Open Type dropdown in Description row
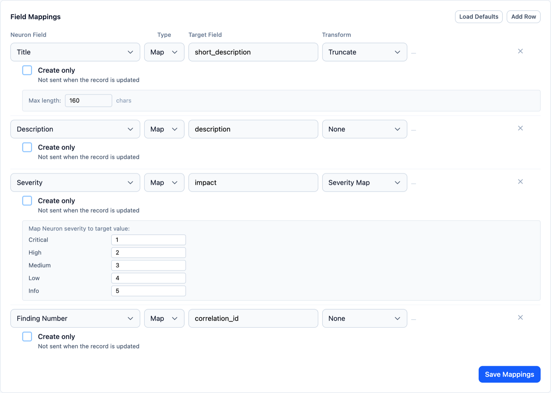Image resolution: width=551 pixels, height=393 pixels. click(164, 129)
